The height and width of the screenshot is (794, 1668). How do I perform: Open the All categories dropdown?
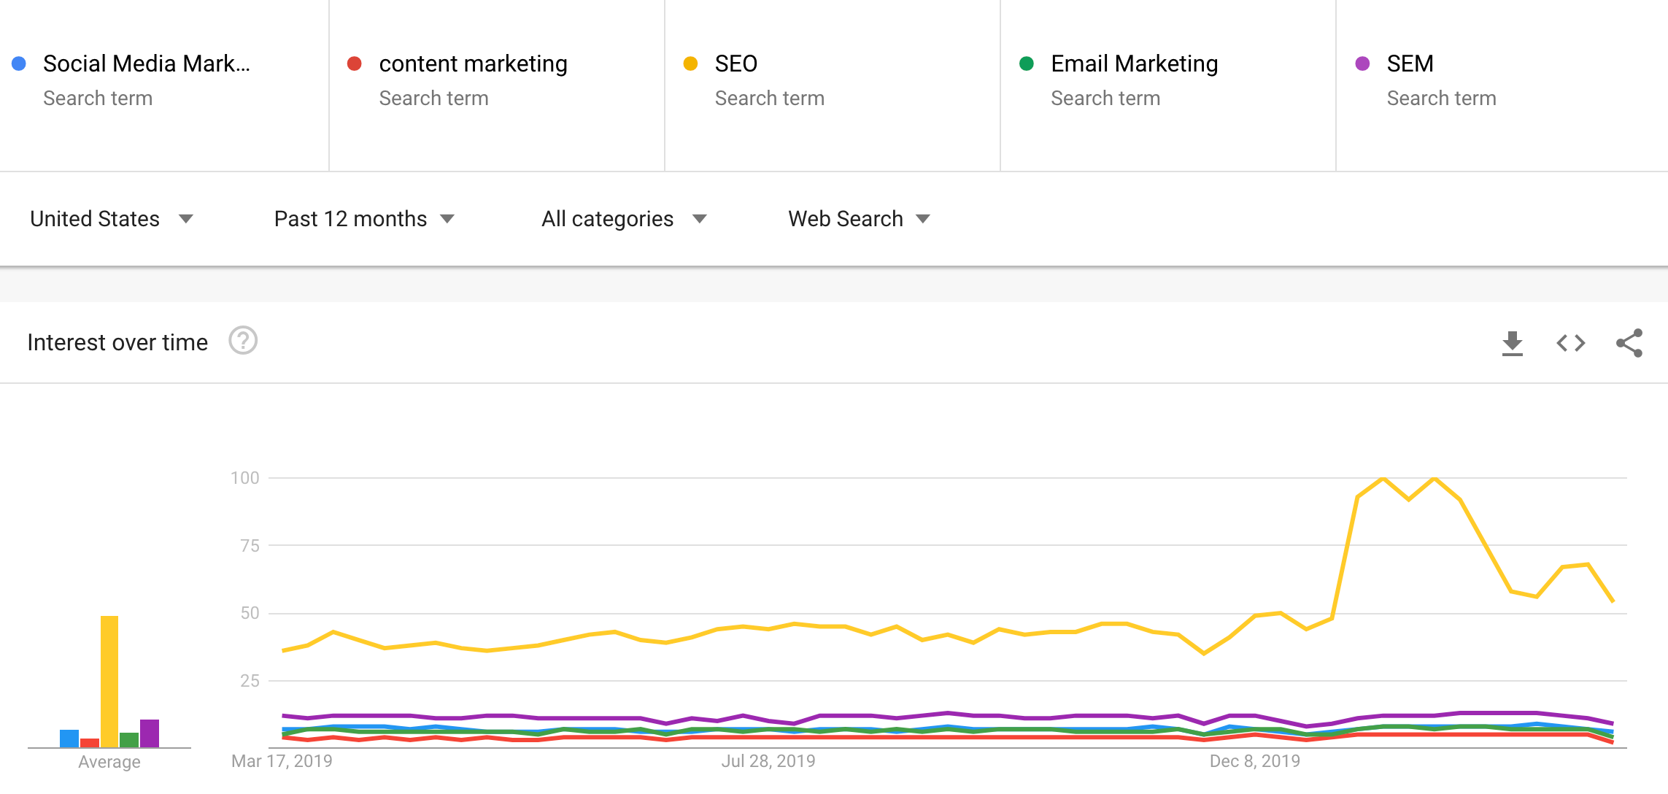(624, 219)
